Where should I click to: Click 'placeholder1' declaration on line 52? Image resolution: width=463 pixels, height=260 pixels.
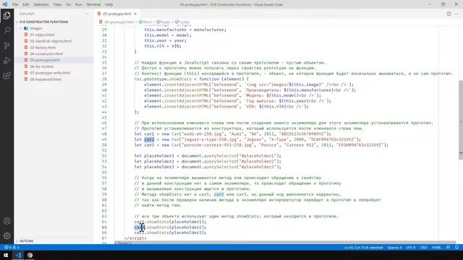[x=159, y=156]
